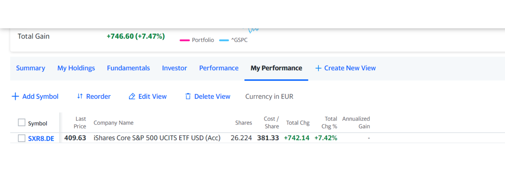This screenshot has height=177, width=505.
Task: Click the Delete View trash icon
Action: click(x=188, y=96)
